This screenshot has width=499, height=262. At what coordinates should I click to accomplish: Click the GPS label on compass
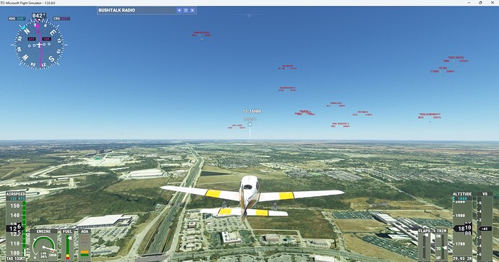coord(32,39)
